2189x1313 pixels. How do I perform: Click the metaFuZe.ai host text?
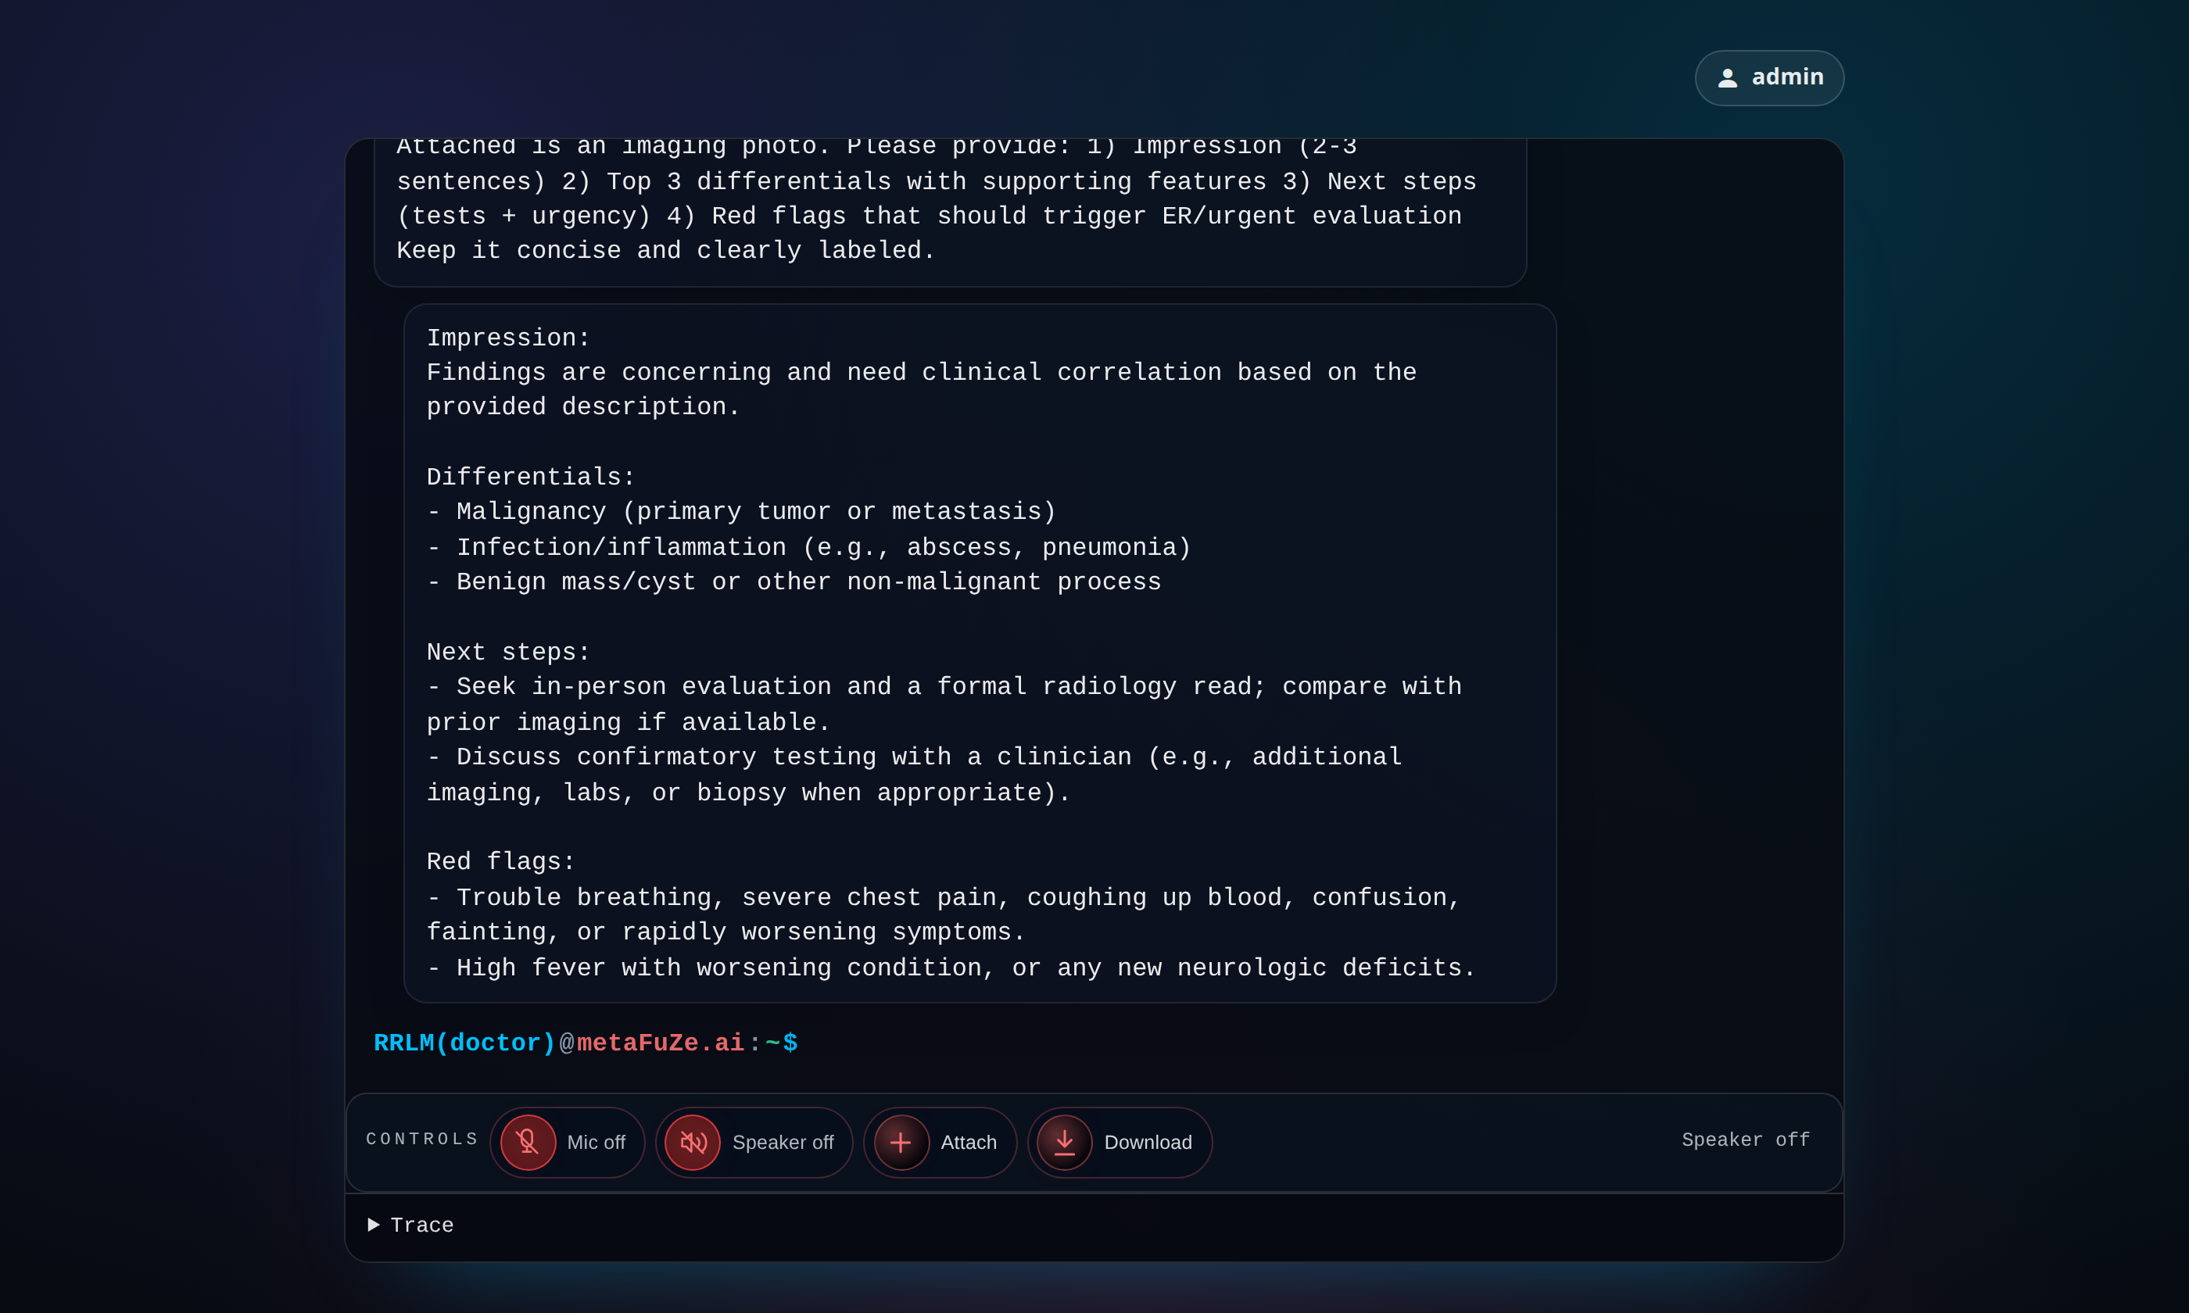[x=660, y=1043]
